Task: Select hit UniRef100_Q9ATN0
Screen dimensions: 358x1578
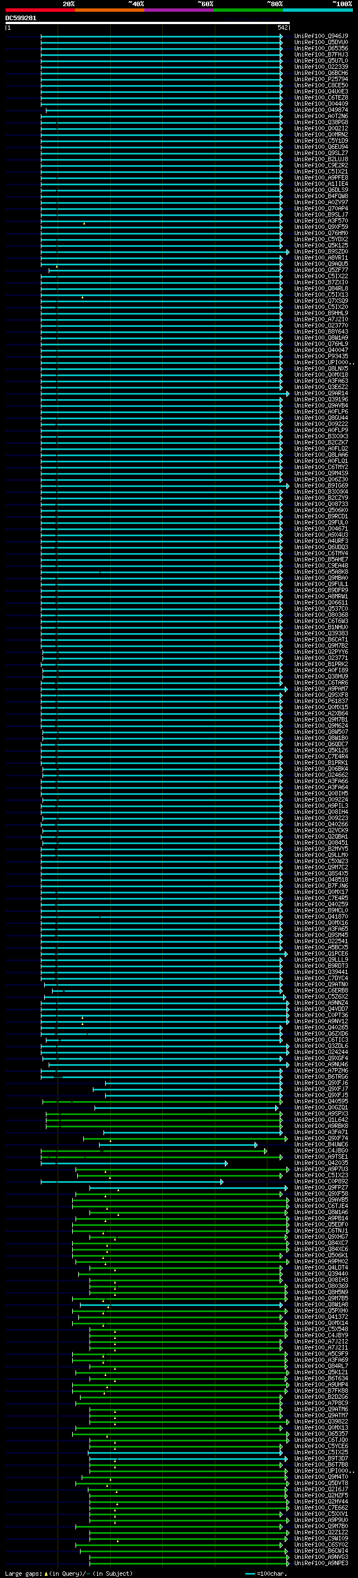Action: (x=321, y=985)
